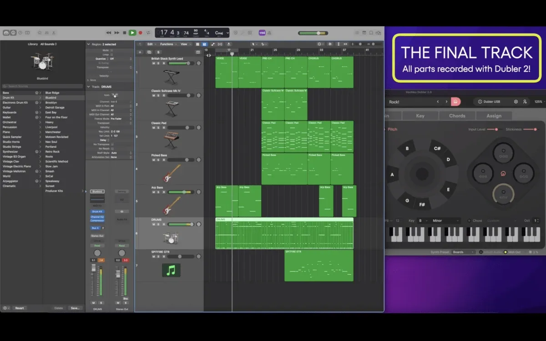Mute the DRUMS track

coord(153,224)
